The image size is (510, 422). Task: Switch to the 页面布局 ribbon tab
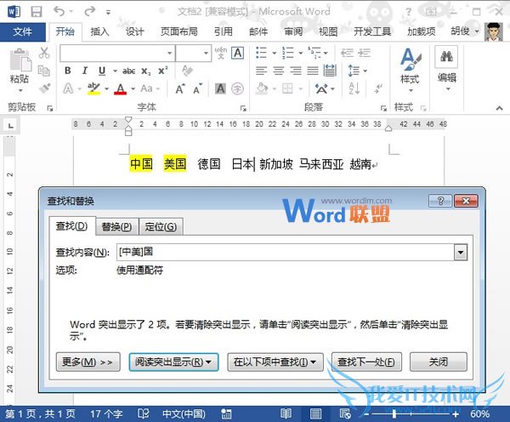coord(178,31)
